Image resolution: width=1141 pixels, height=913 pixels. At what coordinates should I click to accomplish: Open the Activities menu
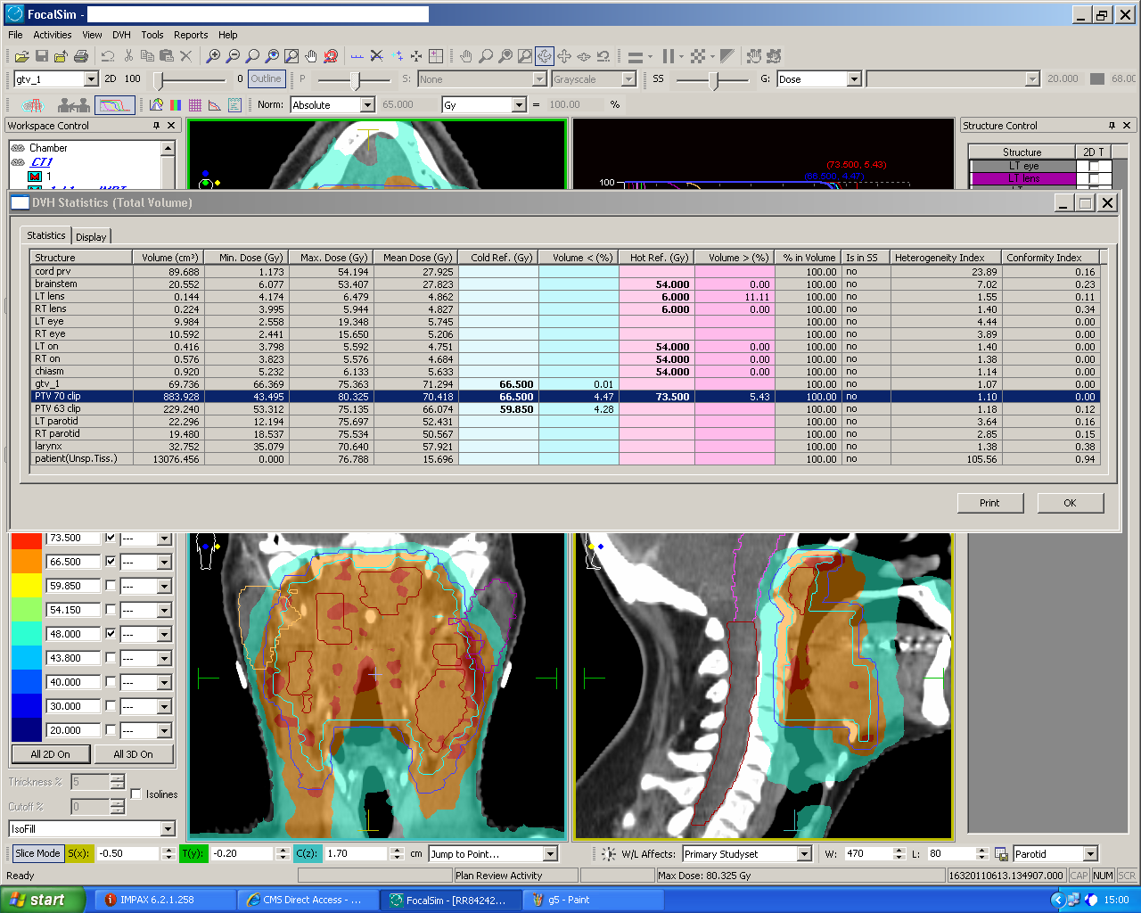[x=53, y=35]
